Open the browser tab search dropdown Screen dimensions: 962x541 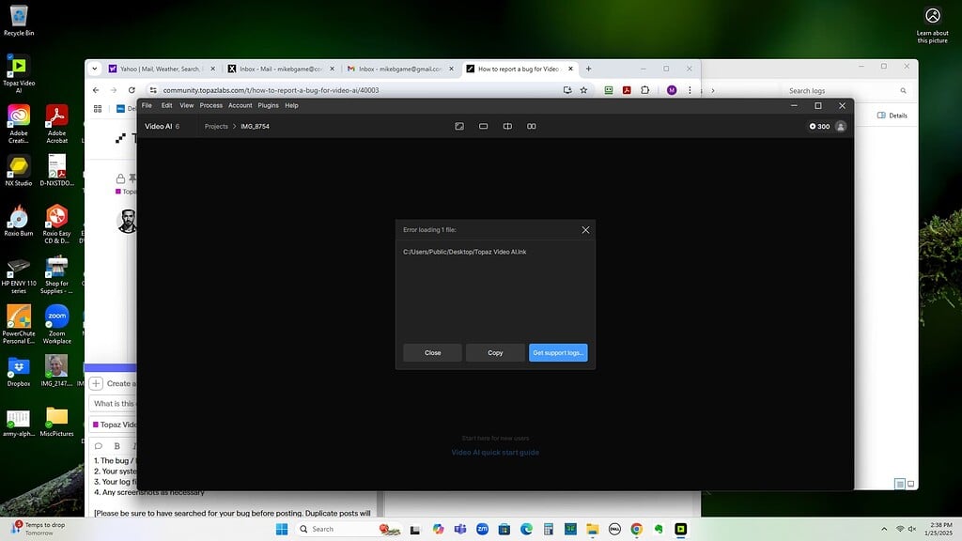(x=94, y=68)
